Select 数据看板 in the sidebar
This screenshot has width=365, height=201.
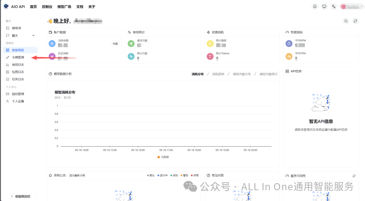coord(20,50)
